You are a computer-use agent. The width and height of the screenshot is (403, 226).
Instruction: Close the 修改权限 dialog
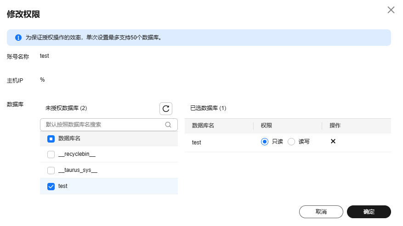tap(391, 10)
